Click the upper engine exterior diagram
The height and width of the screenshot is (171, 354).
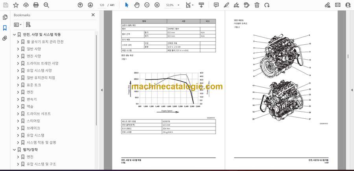(282, 55)
